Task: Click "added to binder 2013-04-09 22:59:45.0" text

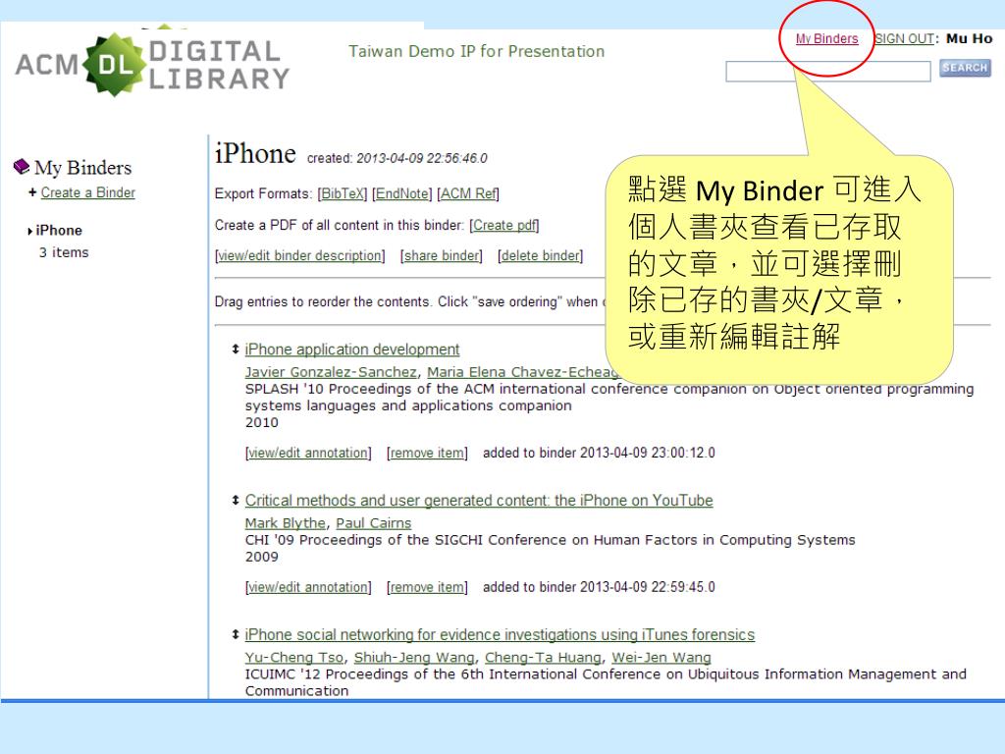Action: click(x=599, y=587)
